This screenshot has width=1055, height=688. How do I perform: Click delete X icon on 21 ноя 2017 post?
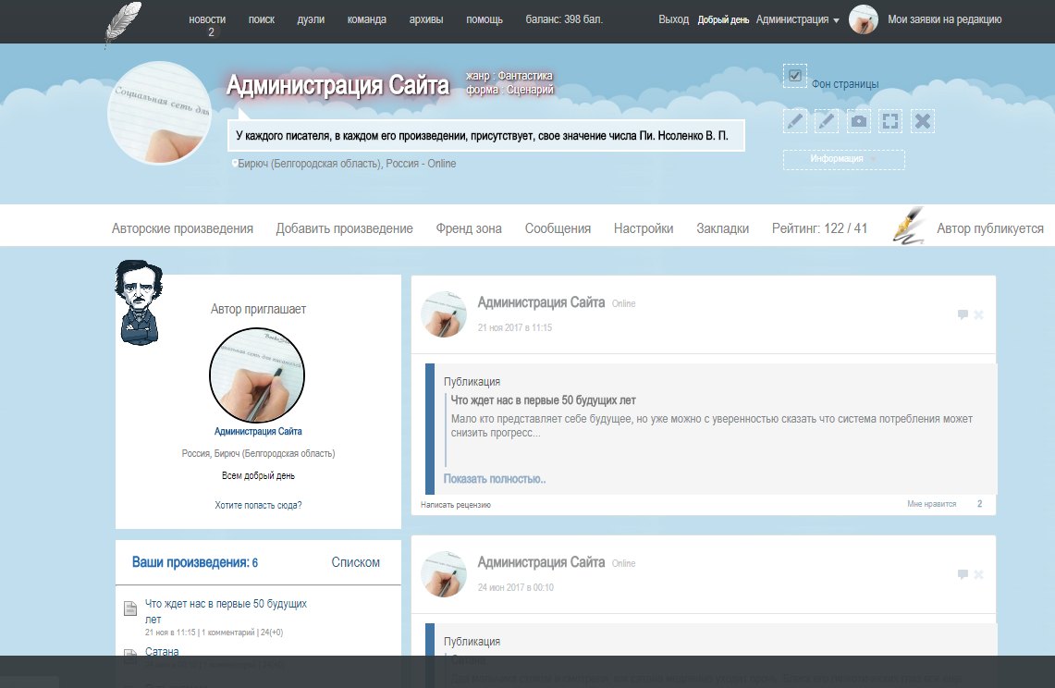tap(978, 314)
